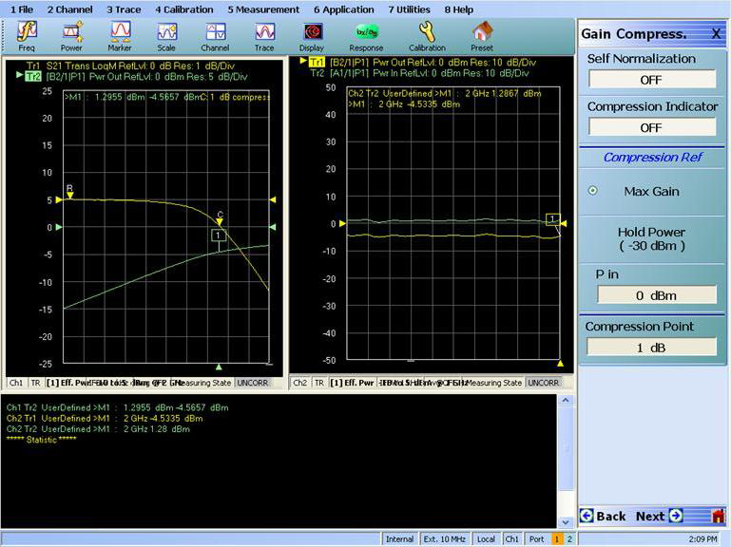Screen dimensions: 731x547
Task: Click the Trace toolbar icon
Action: (264, 36)
